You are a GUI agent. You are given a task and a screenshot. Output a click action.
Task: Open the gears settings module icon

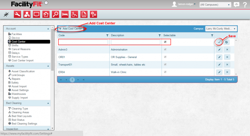(93, 14)
